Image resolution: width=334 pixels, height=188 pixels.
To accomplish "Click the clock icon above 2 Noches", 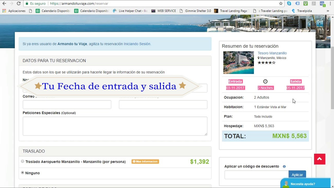I will click(265, 81).
